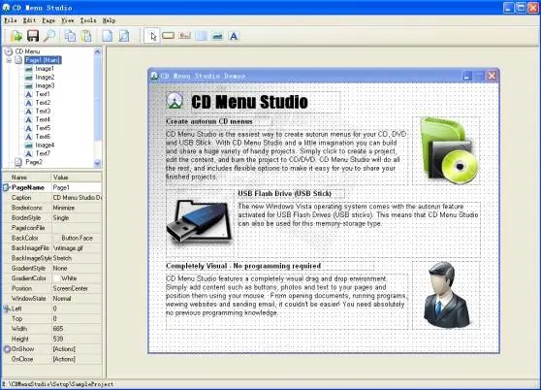Open the Tools menu

88,20
